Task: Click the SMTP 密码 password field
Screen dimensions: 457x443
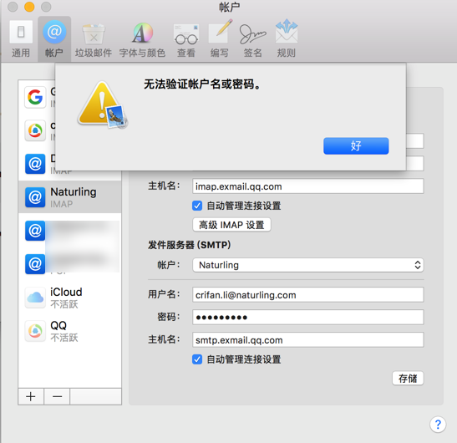Action: [308, 318]
